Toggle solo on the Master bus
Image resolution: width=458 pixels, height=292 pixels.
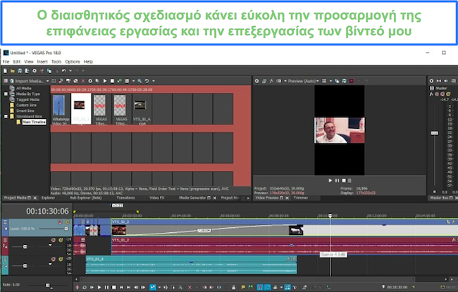[448, 94]
